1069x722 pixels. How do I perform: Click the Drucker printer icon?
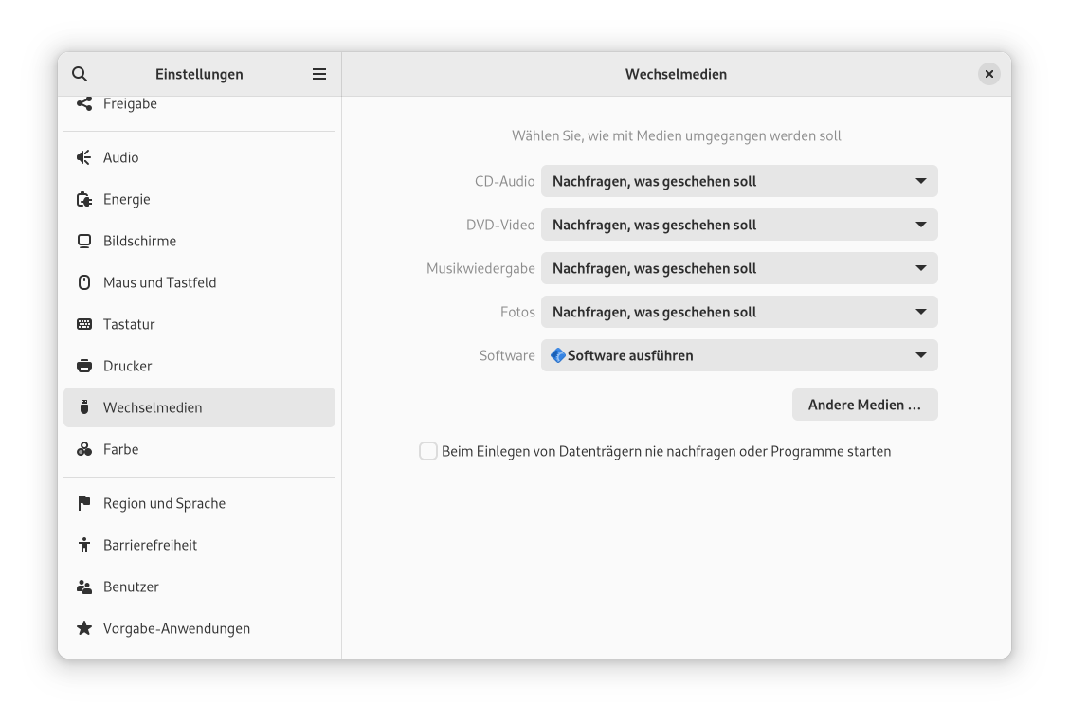[x=84, y=366]
